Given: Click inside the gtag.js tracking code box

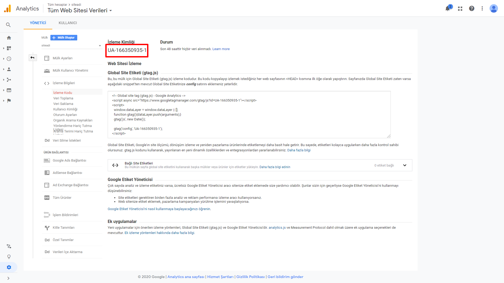Looking at the screenshot, I should coord(249,115).
